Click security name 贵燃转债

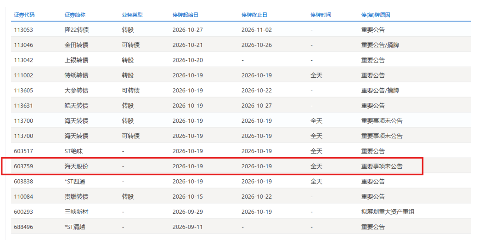[x=76, y=197]
